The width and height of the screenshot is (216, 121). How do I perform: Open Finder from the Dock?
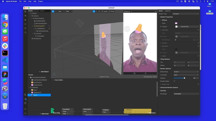[x=5, y=17]
